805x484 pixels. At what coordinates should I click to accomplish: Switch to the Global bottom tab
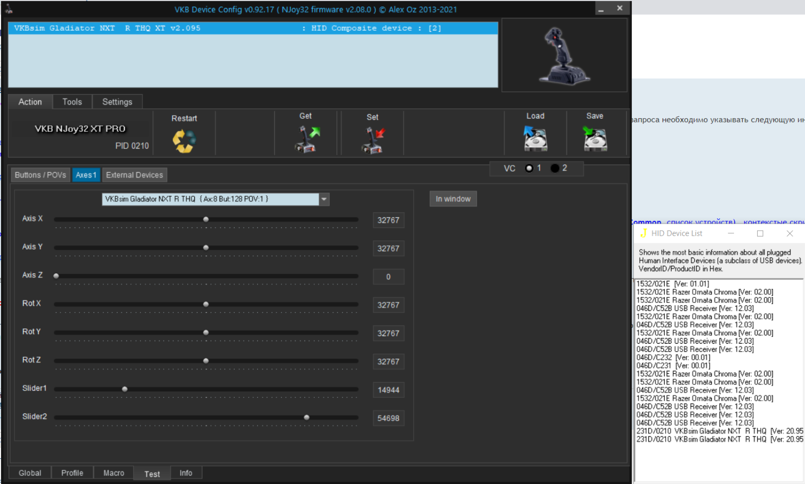(x=30, y=473)
